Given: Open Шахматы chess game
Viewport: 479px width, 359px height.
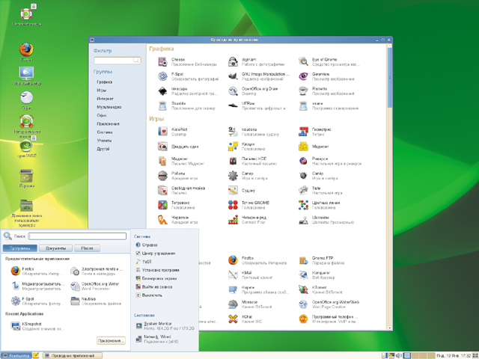Looking at the screenshot, I should click(326, 219).
